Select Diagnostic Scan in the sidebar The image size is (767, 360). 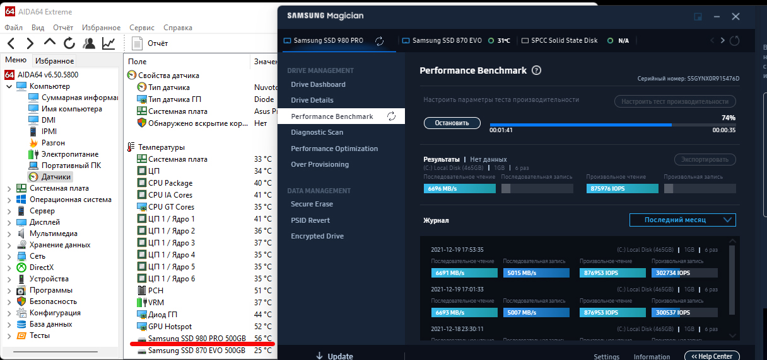click(317, 132)
